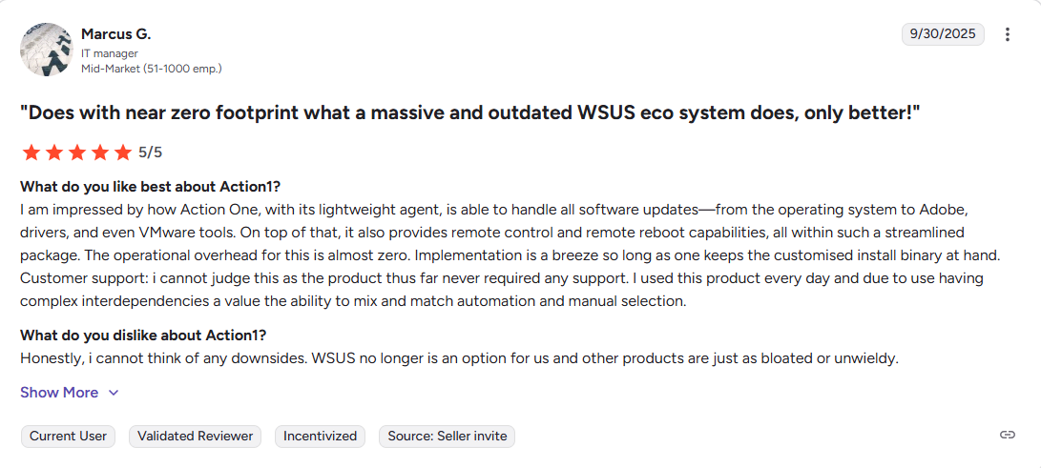This screenshot has height=468, width=1041.
Task: Click the chevron beside Show More
Action: click(x=114, y=393)
